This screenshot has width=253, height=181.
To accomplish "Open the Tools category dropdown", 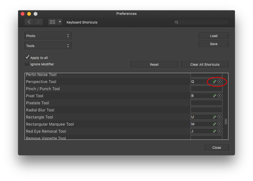I will point(48,46).
